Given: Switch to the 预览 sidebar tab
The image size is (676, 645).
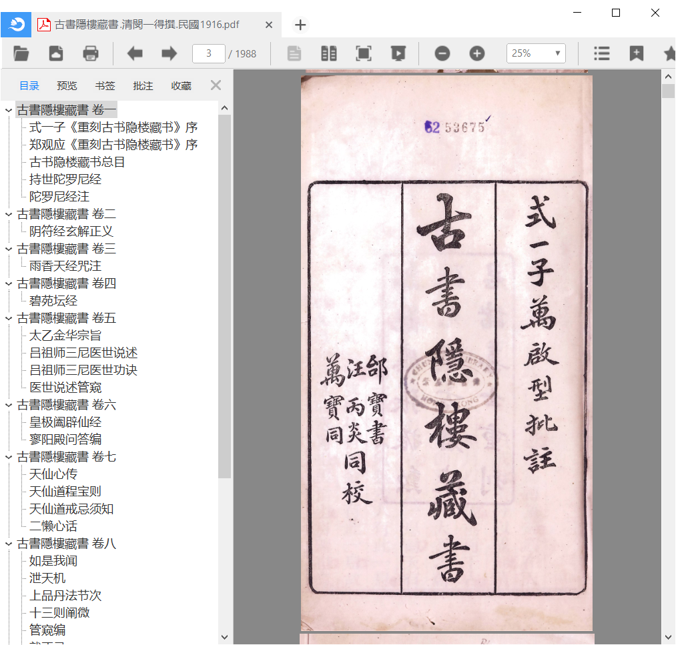Looking at the screenshot, I should [67, 85].
